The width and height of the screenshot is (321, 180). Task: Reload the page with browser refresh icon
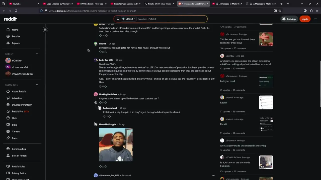click(16, 11)
